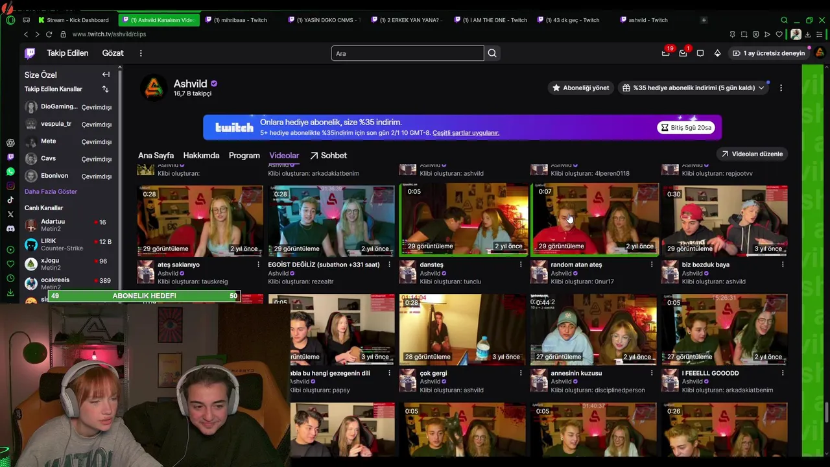Open options for clip annesinin kuzusu
The width and height of the screenshot is (830, 467).
coord(651,373)
